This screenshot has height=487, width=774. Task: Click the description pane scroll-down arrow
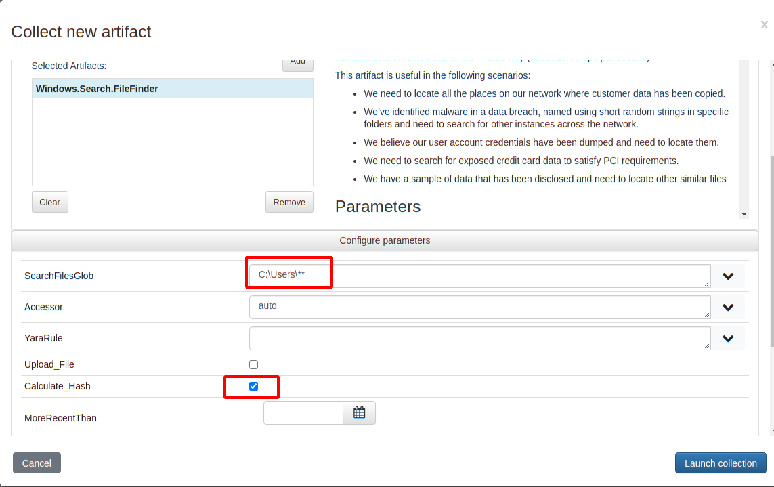click(x=744, y=214)
